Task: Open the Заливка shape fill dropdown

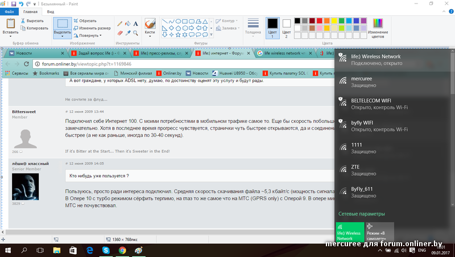Action: click(227, 28)
